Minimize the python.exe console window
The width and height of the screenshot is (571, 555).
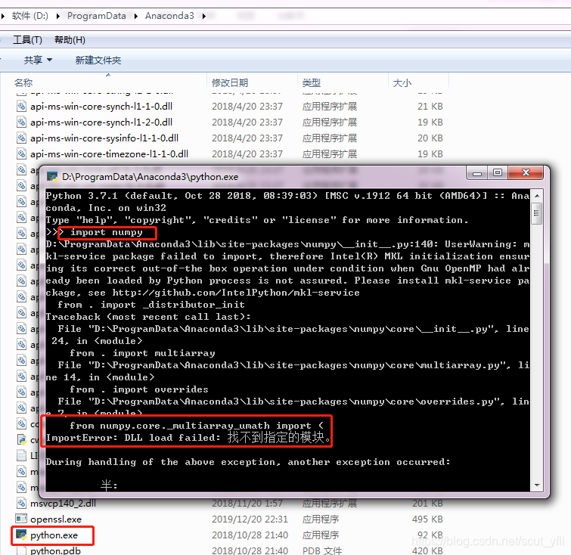[x=477, y=173]
